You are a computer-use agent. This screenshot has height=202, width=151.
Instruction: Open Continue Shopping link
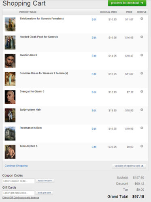(16, 166)
